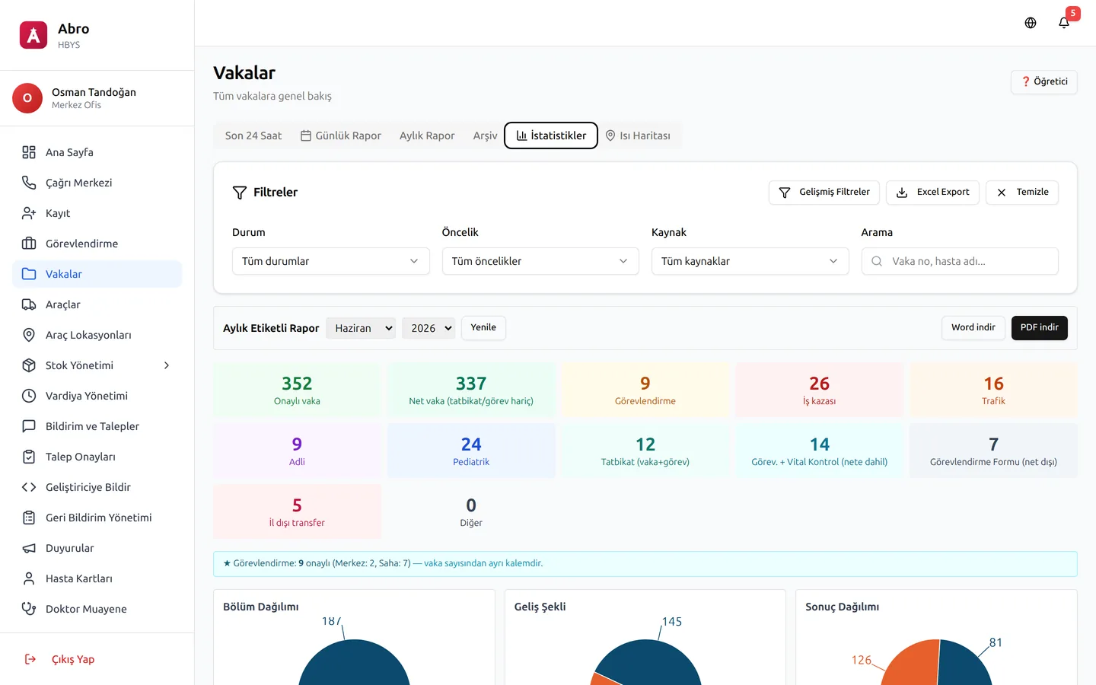1096x685 pixels.
Task: Click the Stok Yönetimi box icon
Action: [29, 365]
